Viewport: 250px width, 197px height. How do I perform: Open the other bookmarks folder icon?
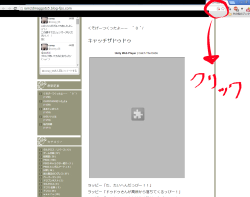point(230,14)
